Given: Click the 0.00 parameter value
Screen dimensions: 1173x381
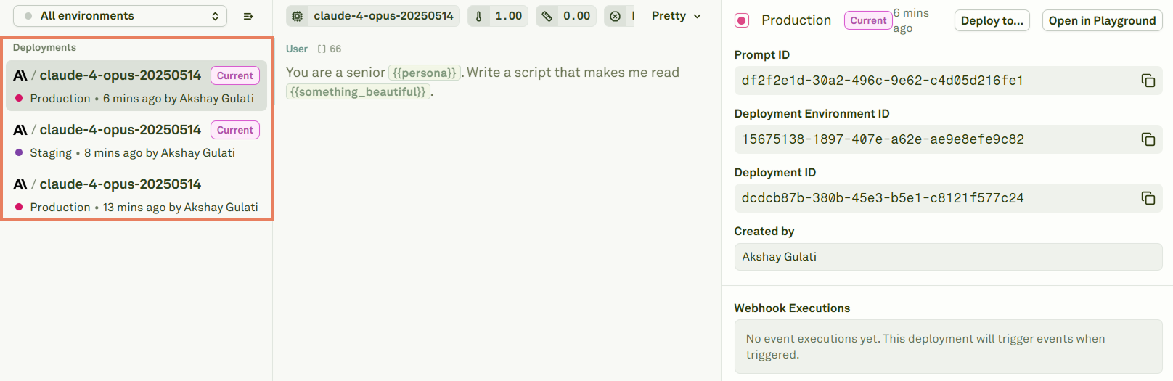Looking at the screenshot, I should [576, 16].
